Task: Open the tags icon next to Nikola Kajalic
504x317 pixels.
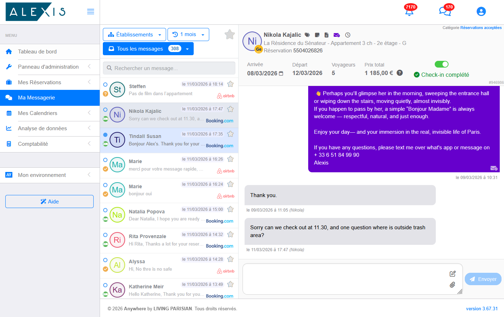Action: pyautogui.click(x=307, y=35)
